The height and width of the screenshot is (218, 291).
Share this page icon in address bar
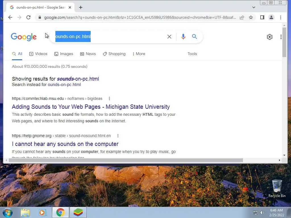coord(242,17)
